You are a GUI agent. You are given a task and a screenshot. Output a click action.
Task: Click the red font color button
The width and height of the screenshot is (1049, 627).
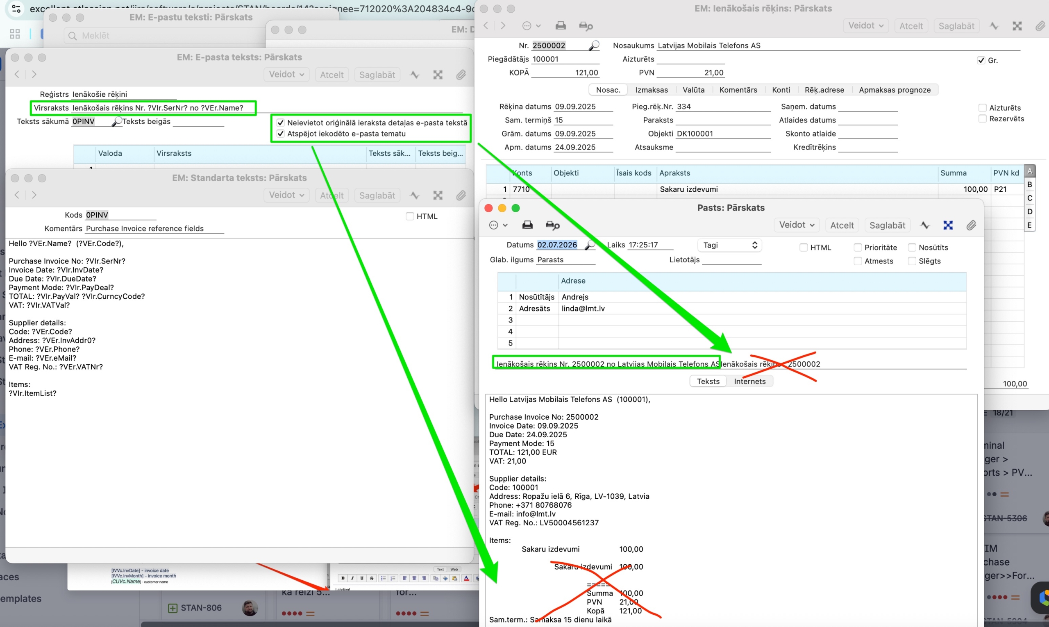coord(466,578)
